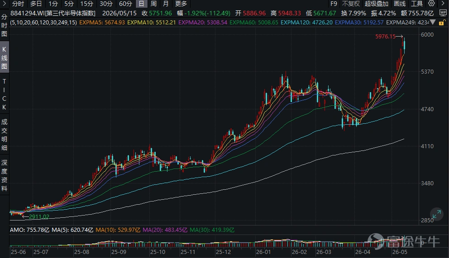Screen dimensions: 449x258
Task: Switch to 分时 intraday view
Action: pyautogui.click(x=18, y=4)
